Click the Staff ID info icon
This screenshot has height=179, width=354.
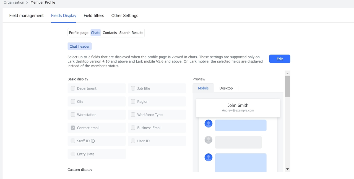coord(93,141)
